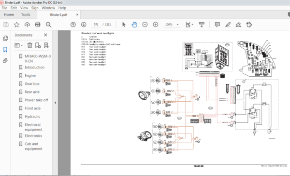The image size is (290, 176).
Task: Open the Hydraulis bookmark
Action: (x=32, y=116)
